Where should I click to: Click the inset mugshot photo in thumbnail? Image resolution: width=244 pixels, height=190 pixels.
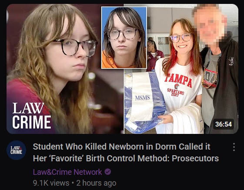(124, 37)
